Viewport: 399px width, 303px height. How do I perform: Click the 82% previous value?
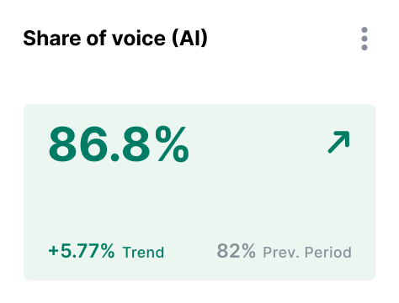click(237, 251)
